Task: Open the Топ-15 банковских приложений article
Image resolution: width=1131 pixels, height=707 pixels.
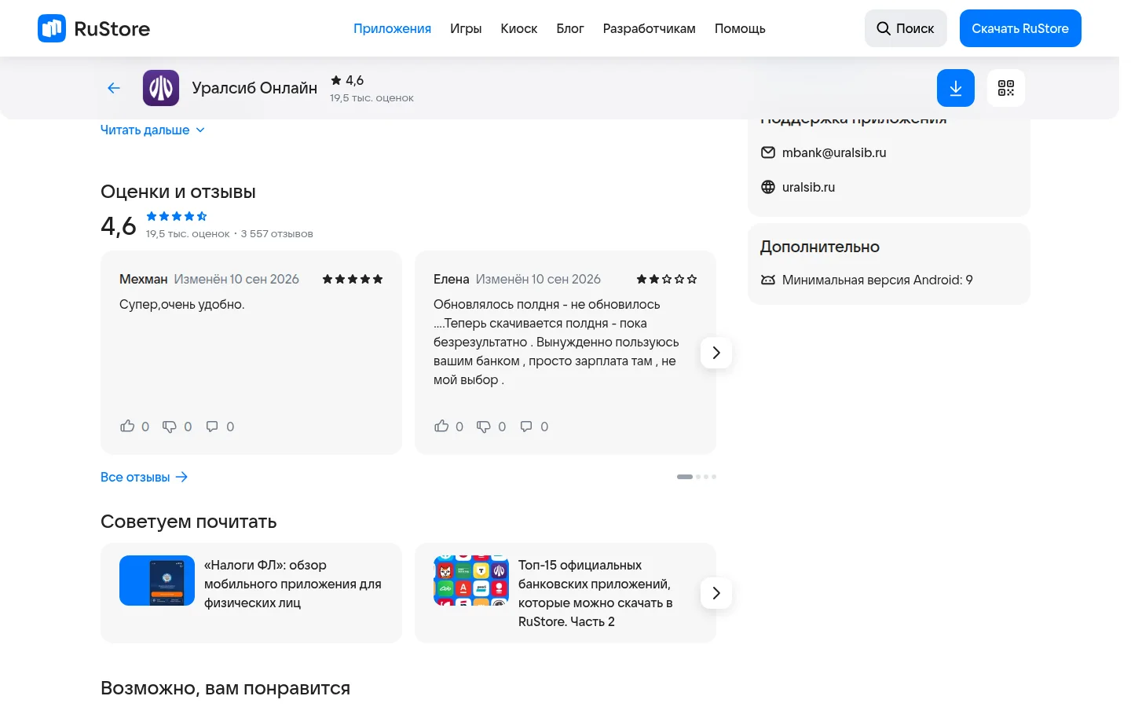Action: click(x=596, y=593)
